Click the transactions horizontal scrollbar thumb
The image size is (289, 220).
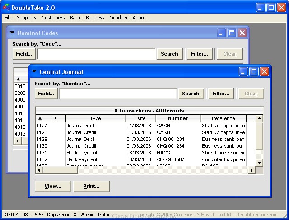[60, 170]
